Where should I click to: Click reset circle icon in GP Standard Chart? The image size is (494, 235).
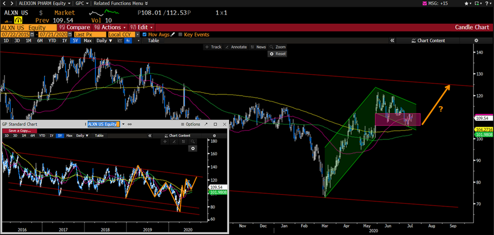[x=193, y=148]
